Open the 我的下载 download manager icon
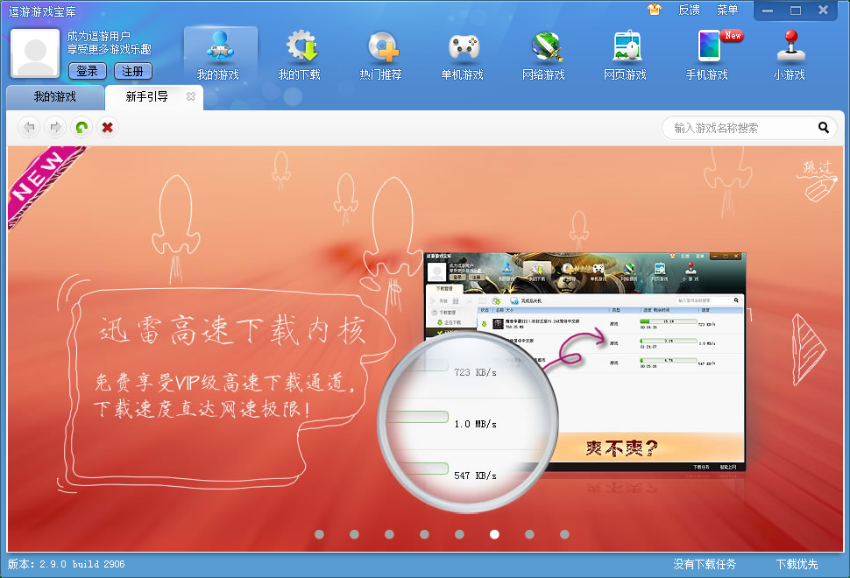The width and height of the screenshot is (850, 578). (299, 54)
